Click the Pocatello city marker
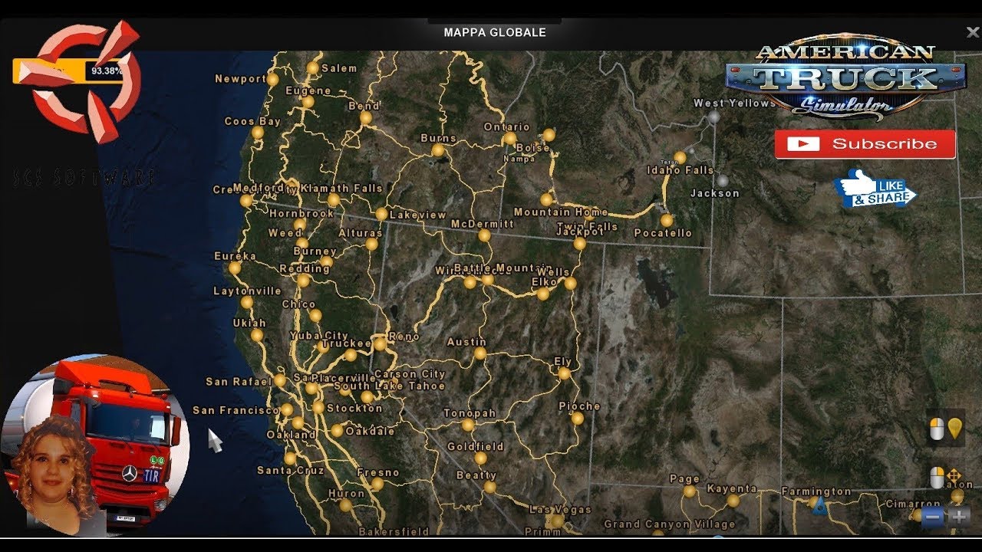This screenshot has width=982, height=552. point(667,221)
